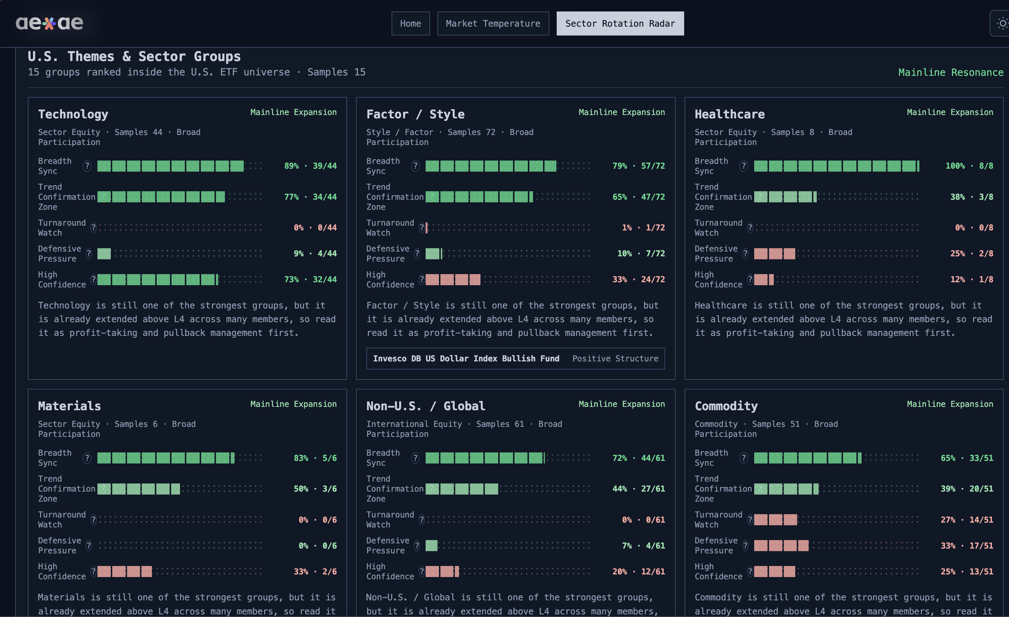Open Commodity High Confidence help icon

pyautogui.click(x=750, y=571)
